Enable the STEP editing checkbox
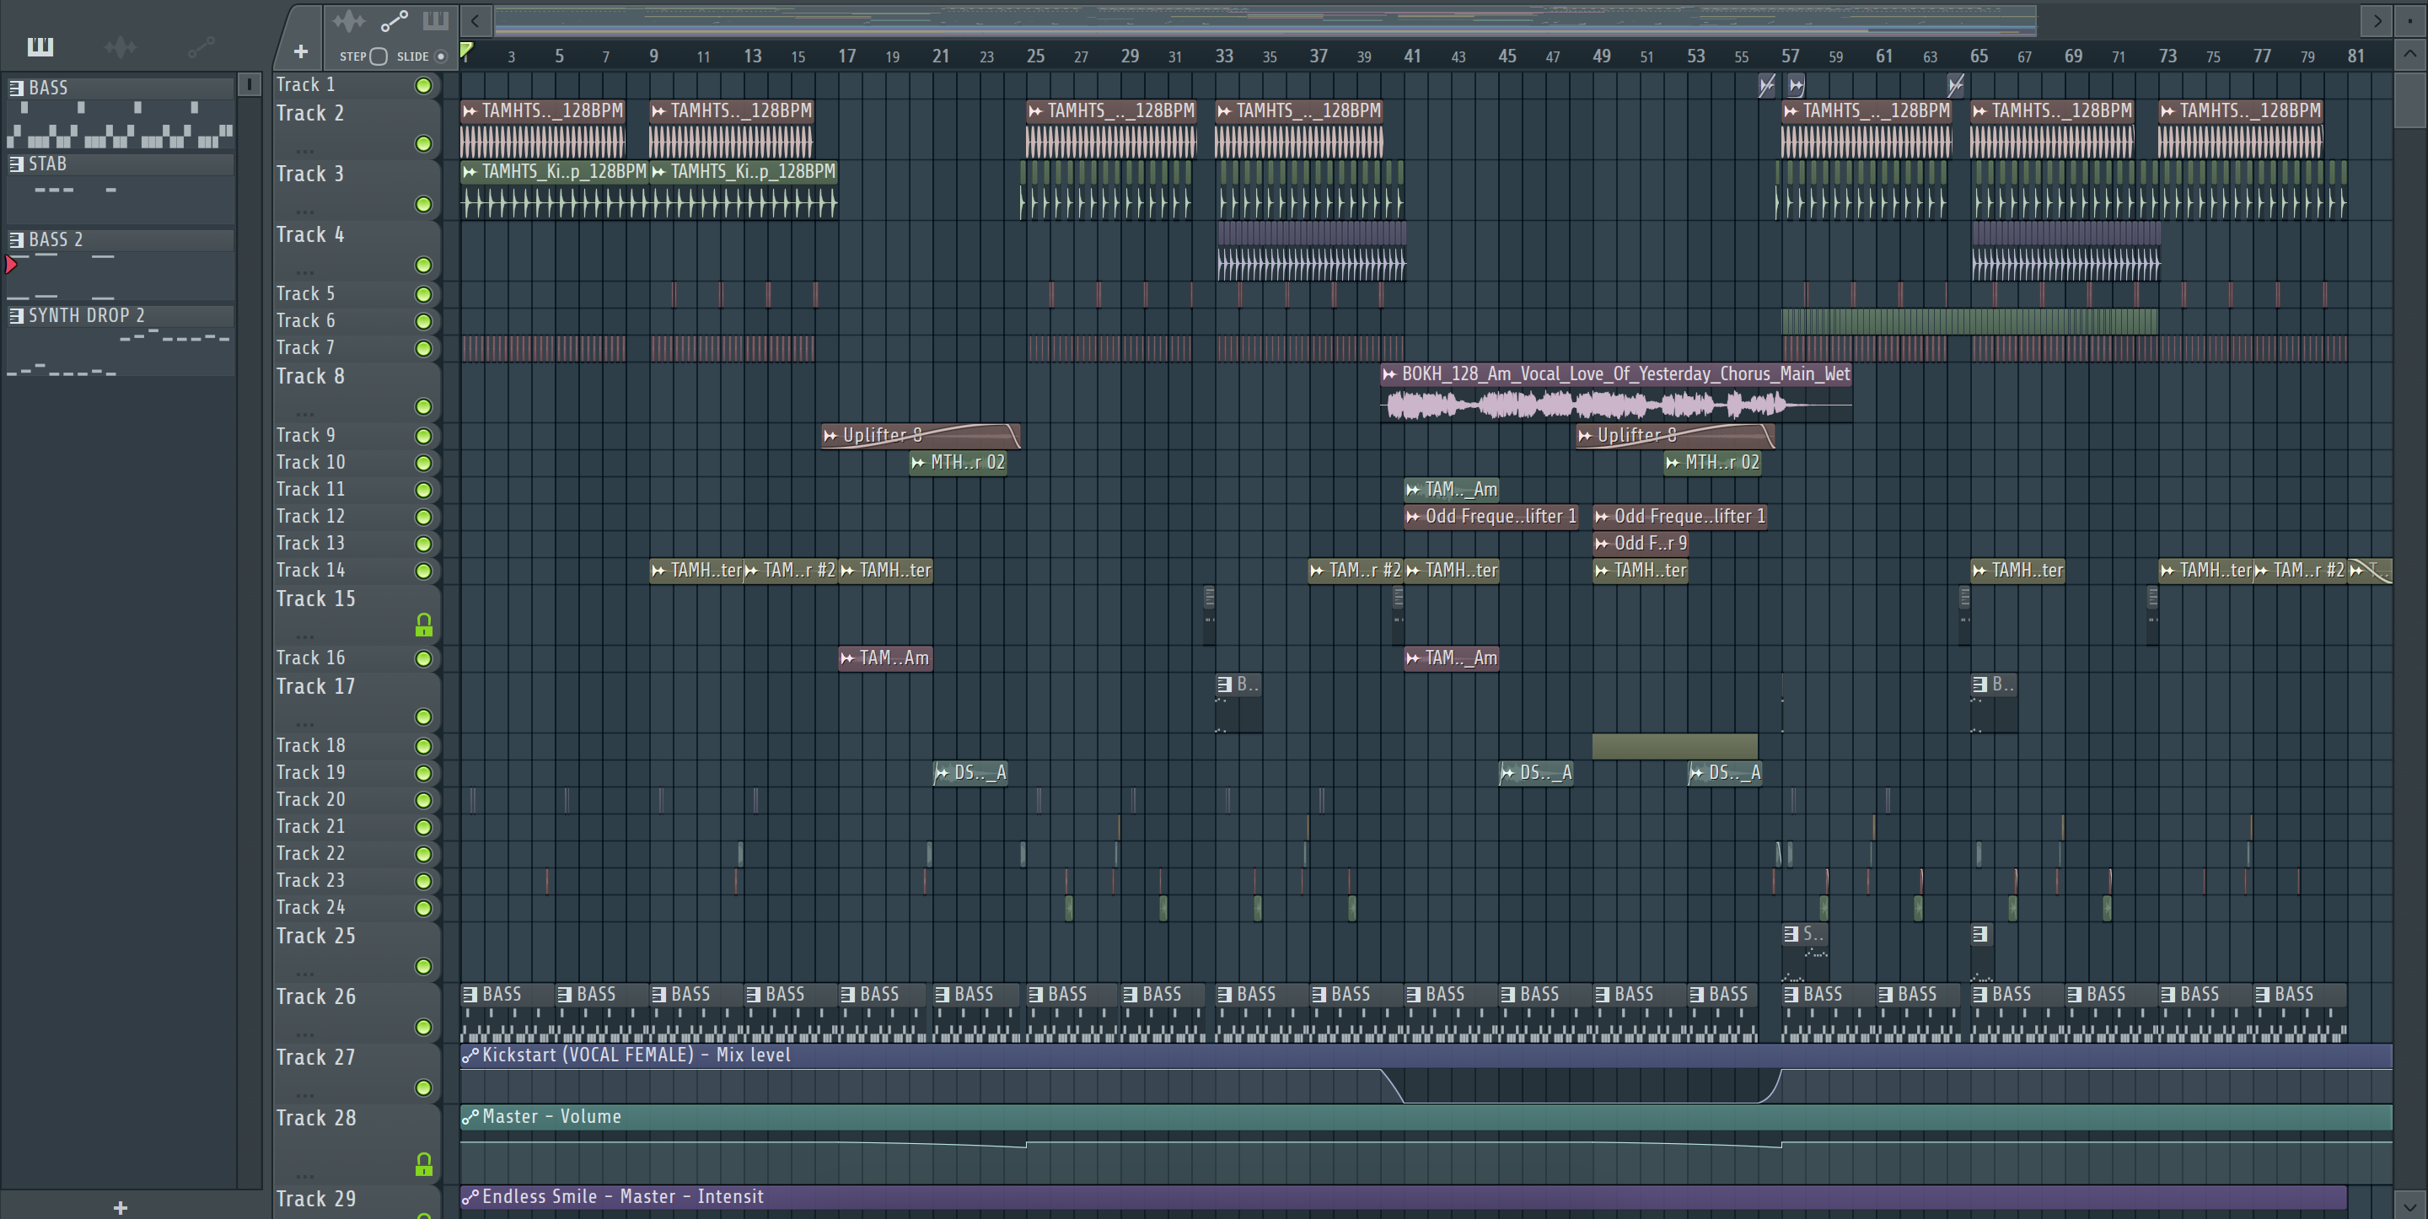The image size is (2428, 1219). pos(378,56)
